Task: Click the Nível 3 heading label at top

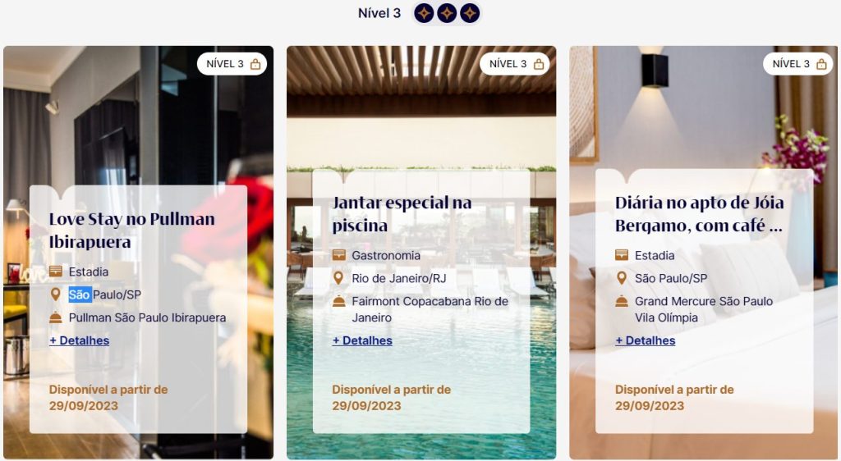Action: pos(379,13)
